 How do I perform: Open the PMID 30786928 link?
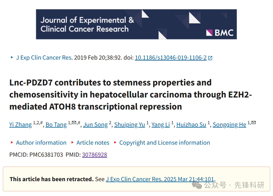click(x=95, y=155)
